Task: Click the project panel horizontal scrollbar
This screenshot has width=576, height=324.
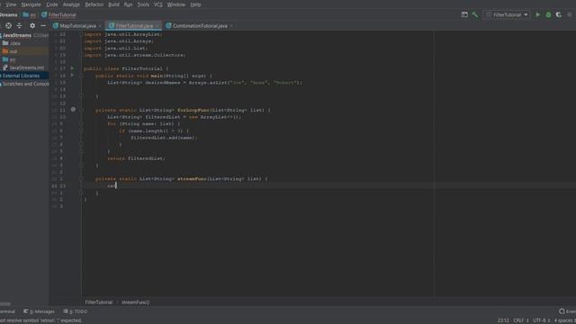Action: 5,304
